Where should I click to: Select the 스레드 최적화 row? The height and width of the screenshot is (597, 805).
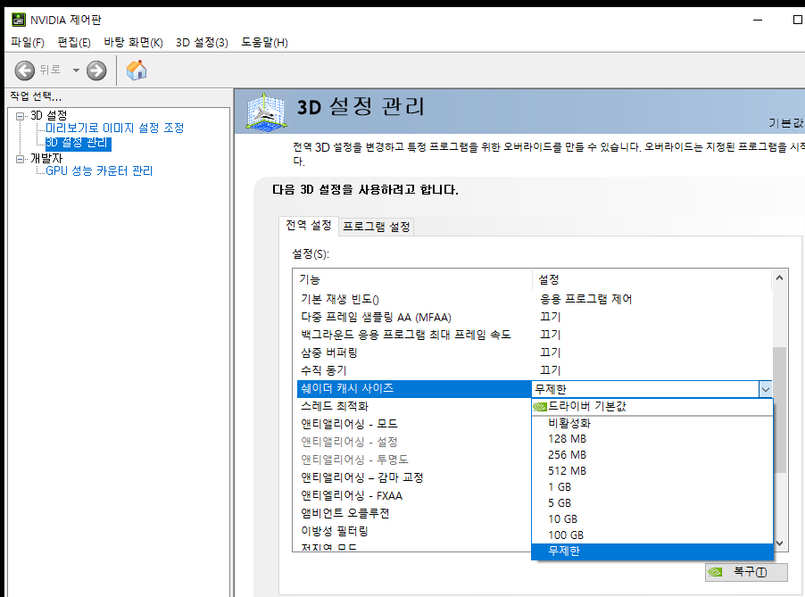[x=414, y=407]
